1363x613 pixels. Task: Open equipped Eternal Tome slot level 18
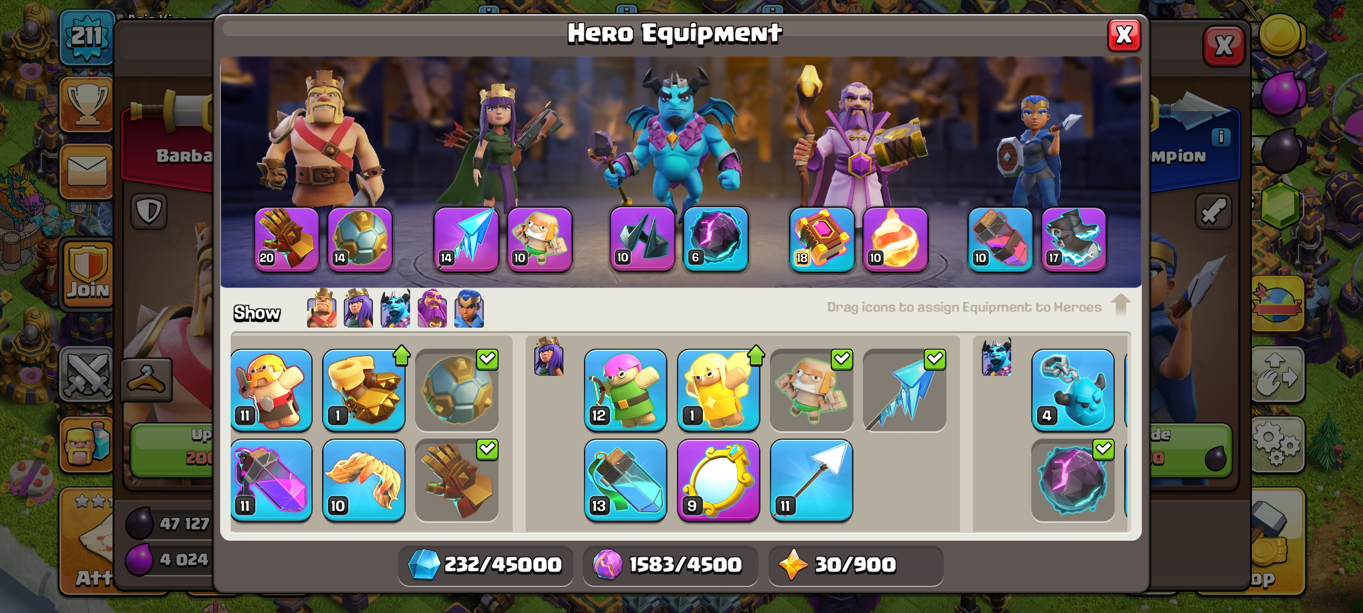[822, 239]
